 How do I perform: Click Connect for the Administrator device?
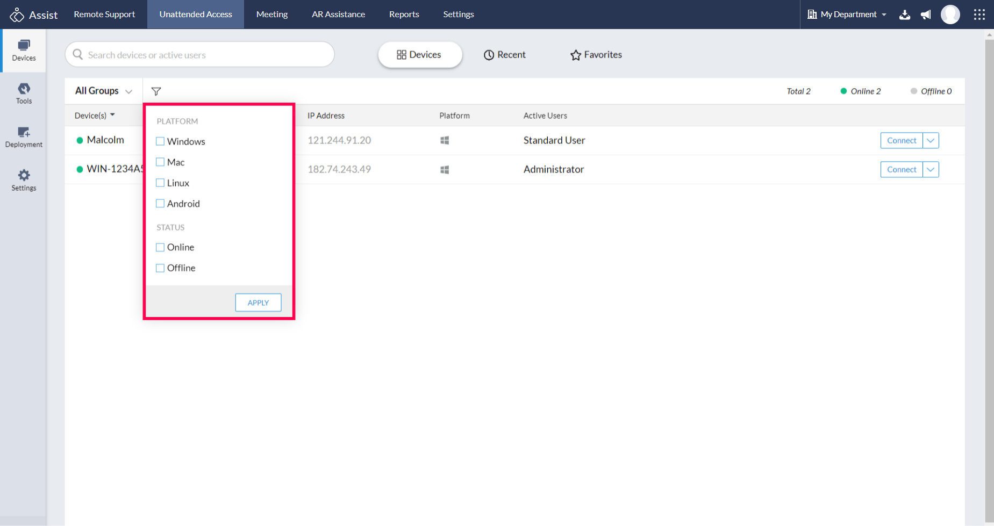(x=902, y=169)
